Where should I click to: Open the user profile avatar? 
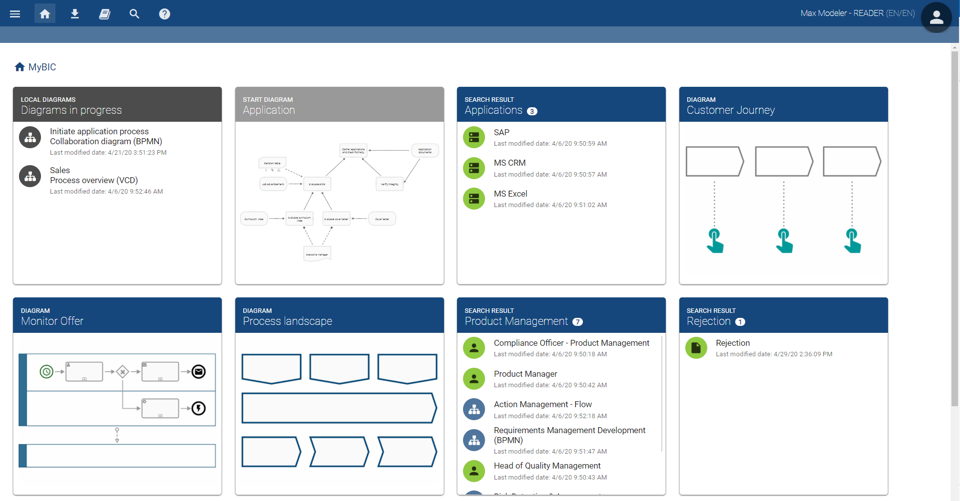click(936, 17)
